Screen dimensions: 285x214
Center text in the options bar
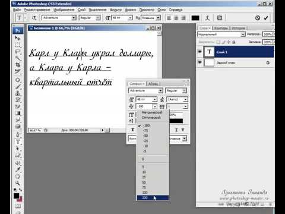coord(176,18)
